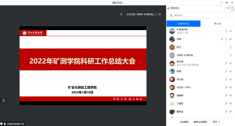Screen dimensions: 235x126
Task: Click the 管理成员 person icon in panel header
Action: (x=168, y=8)
